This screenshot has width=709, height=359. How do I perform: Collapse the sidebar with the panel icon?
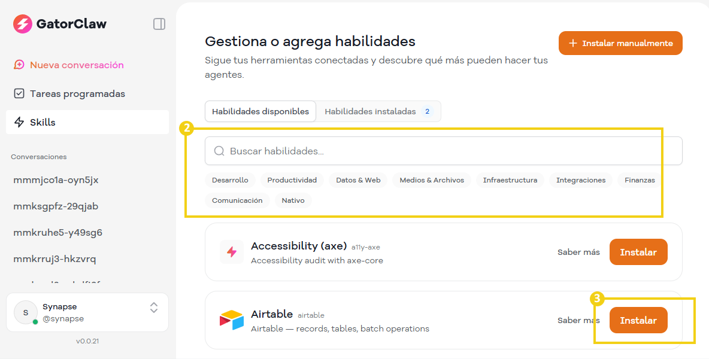click(x=159, y=24)
